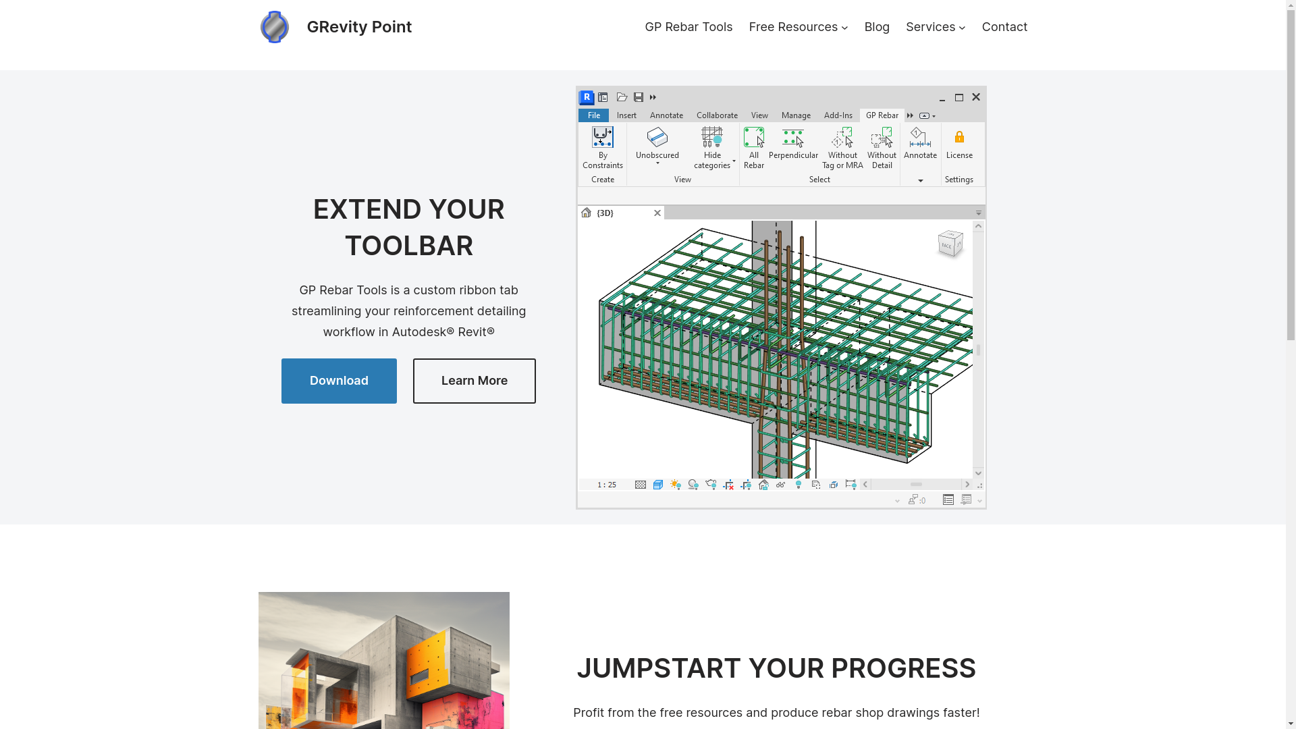This screenshot has height=729, width=1296.
Task: Click the 1 : 25 view scale
Action: pos(606,485)
